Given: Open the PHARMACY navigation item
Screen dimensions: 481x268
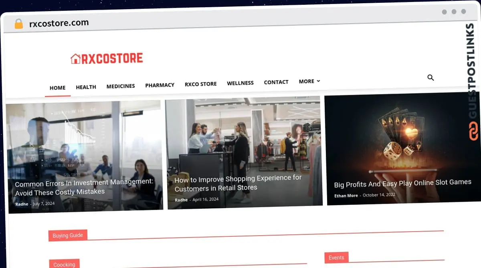Looking at the screenshot, I should click(160, 85).
